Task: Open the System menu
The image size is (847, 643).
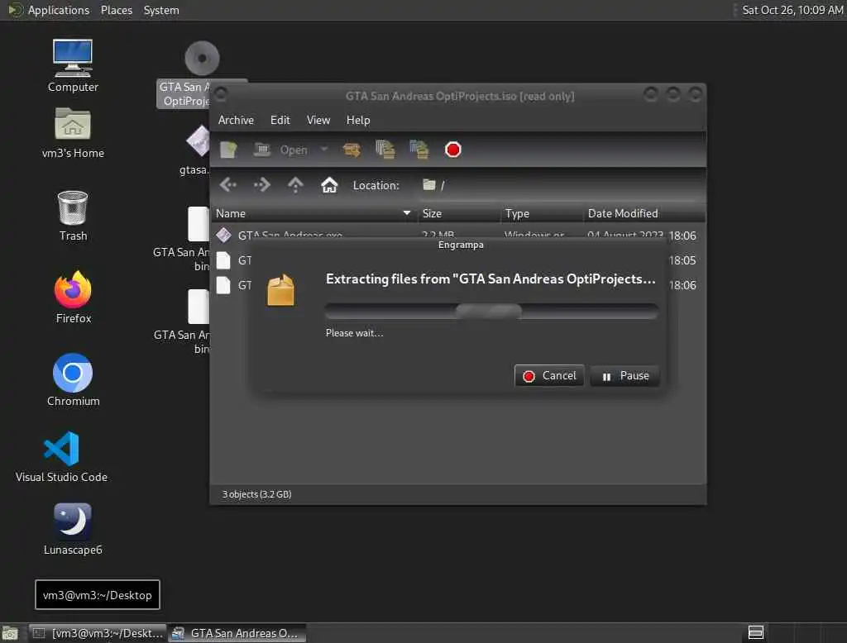Action: [x=161, y=10]
